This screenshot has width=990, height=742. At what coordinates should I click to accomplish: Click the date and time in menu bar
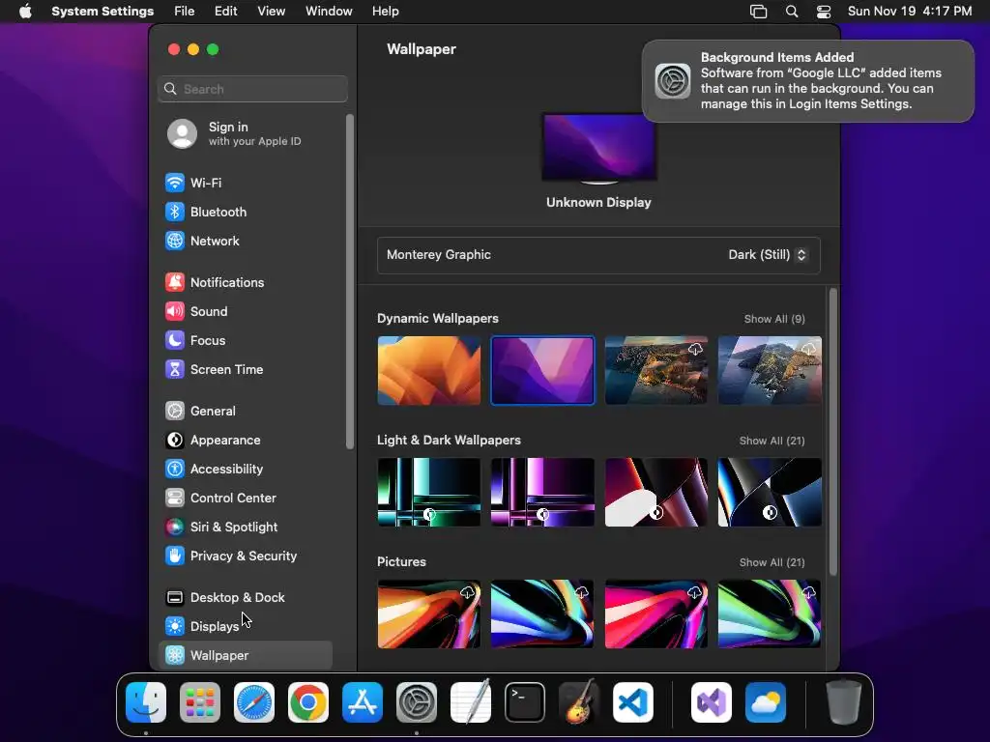910,12
